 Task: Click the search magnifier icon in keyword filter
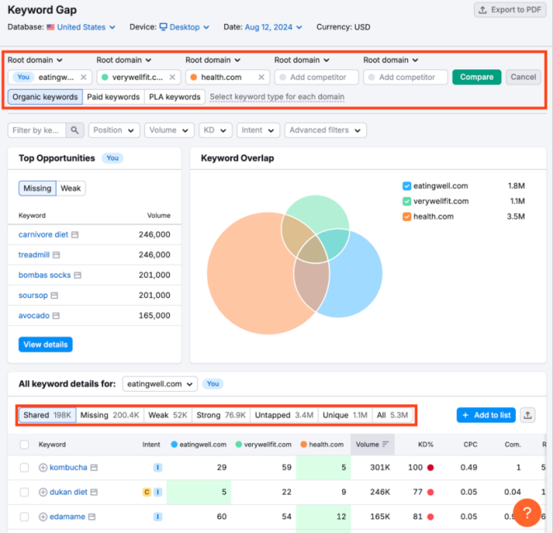tap(75, 130)
